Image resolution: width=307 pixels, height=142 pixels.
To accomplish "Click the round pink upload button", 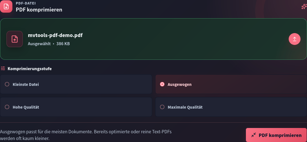I will 295,39.
